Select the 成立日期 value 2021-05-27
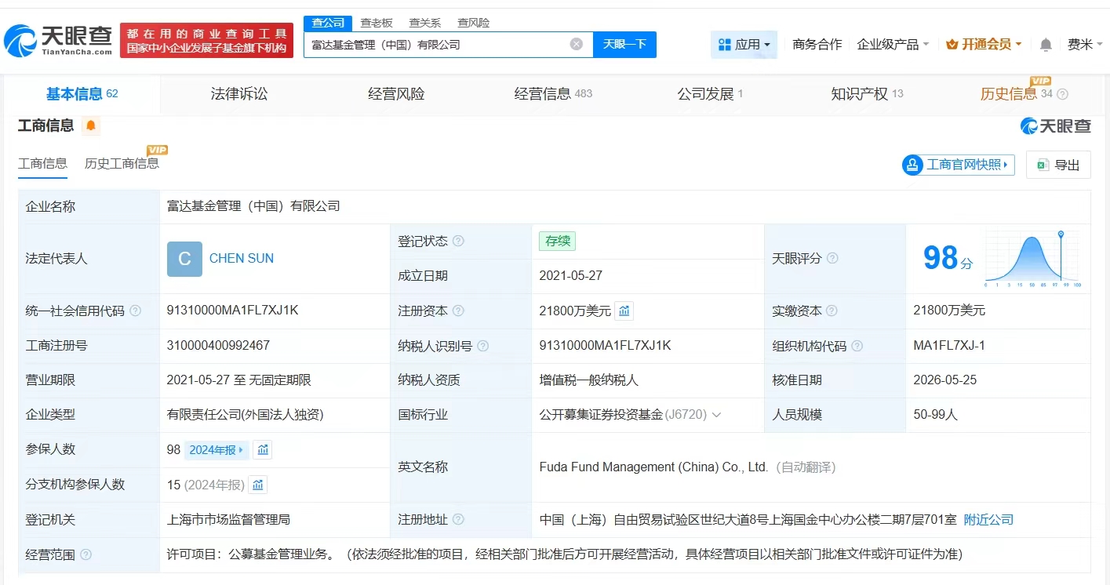The width and height of the screenshot is (1110, 585). 571,276
